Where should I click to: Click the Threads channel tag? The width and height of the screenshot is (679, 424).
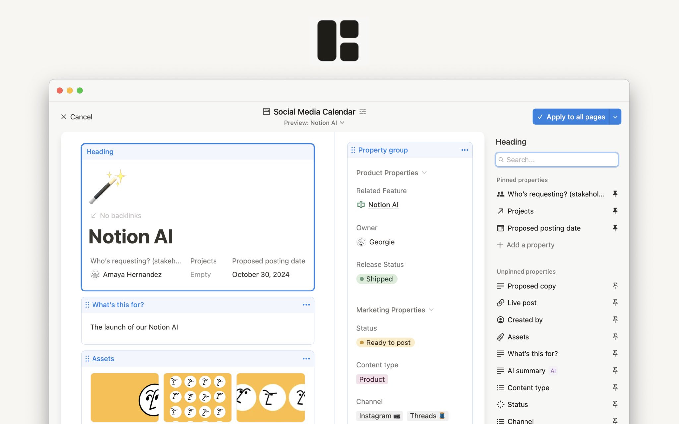[427, 416]
